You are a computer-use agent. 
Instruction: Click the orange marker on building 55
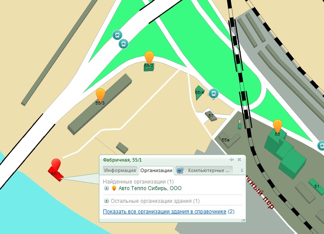[x=277, y=126]
